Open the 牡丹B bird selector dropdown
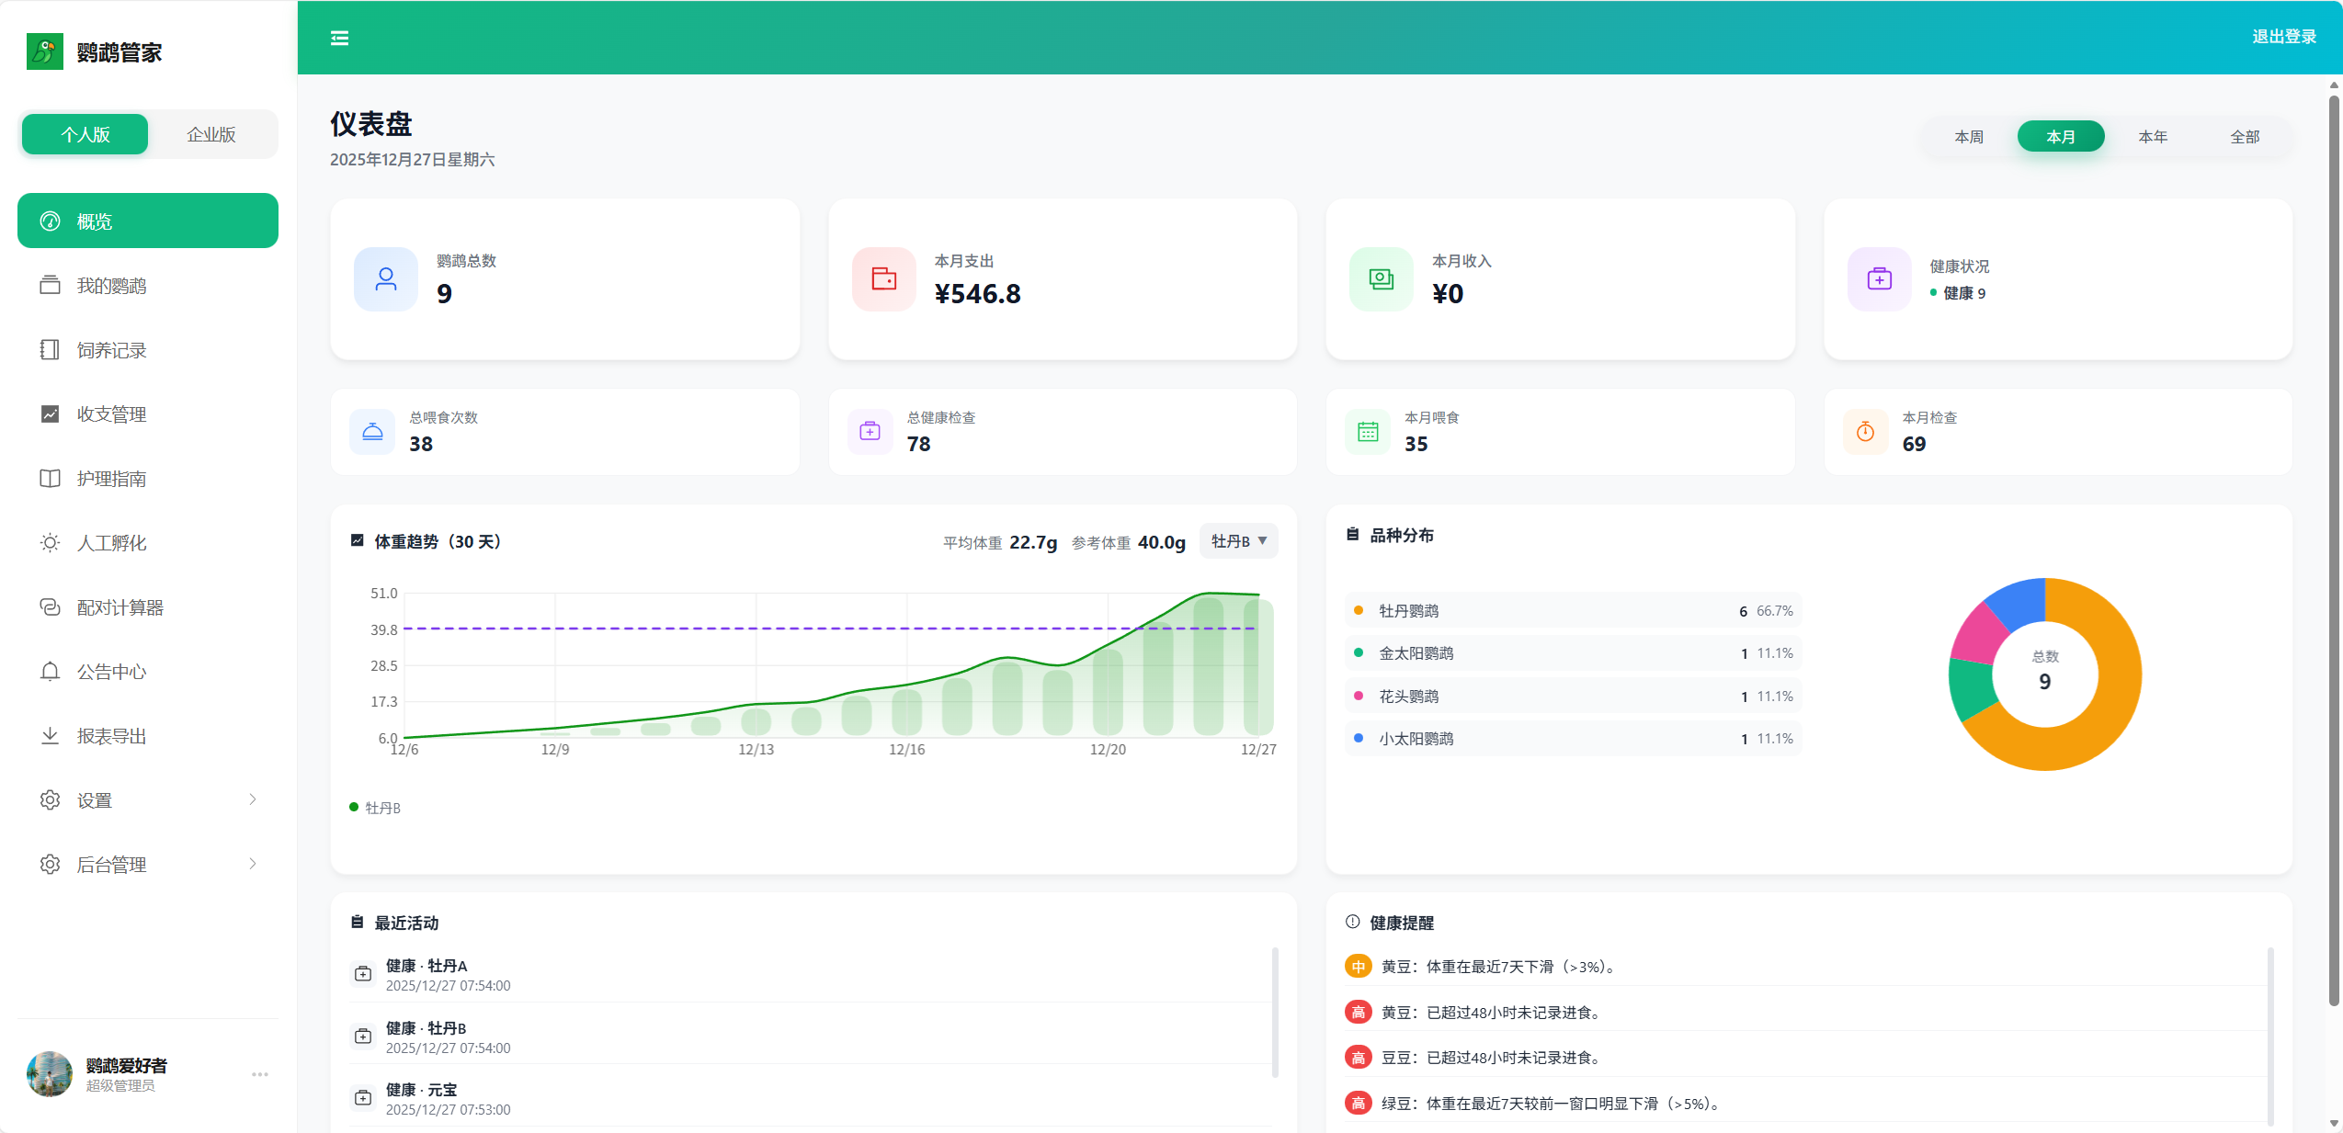Screen dimensions: 2343x1133 pos(1238,541)
